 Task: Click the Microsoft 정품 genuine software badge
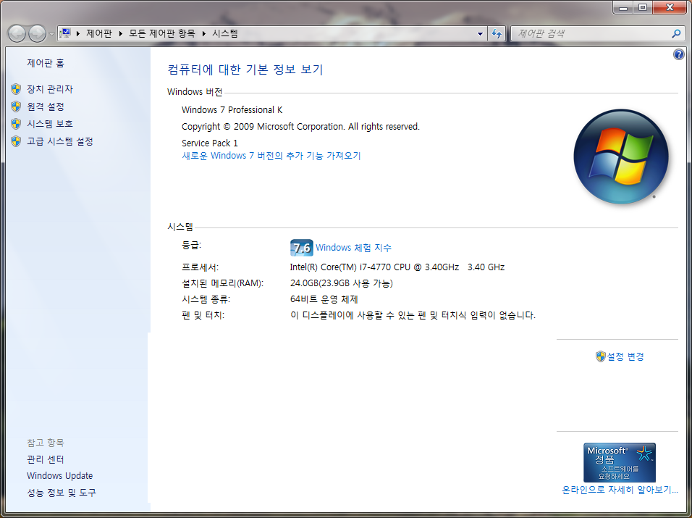click(619, 462)
